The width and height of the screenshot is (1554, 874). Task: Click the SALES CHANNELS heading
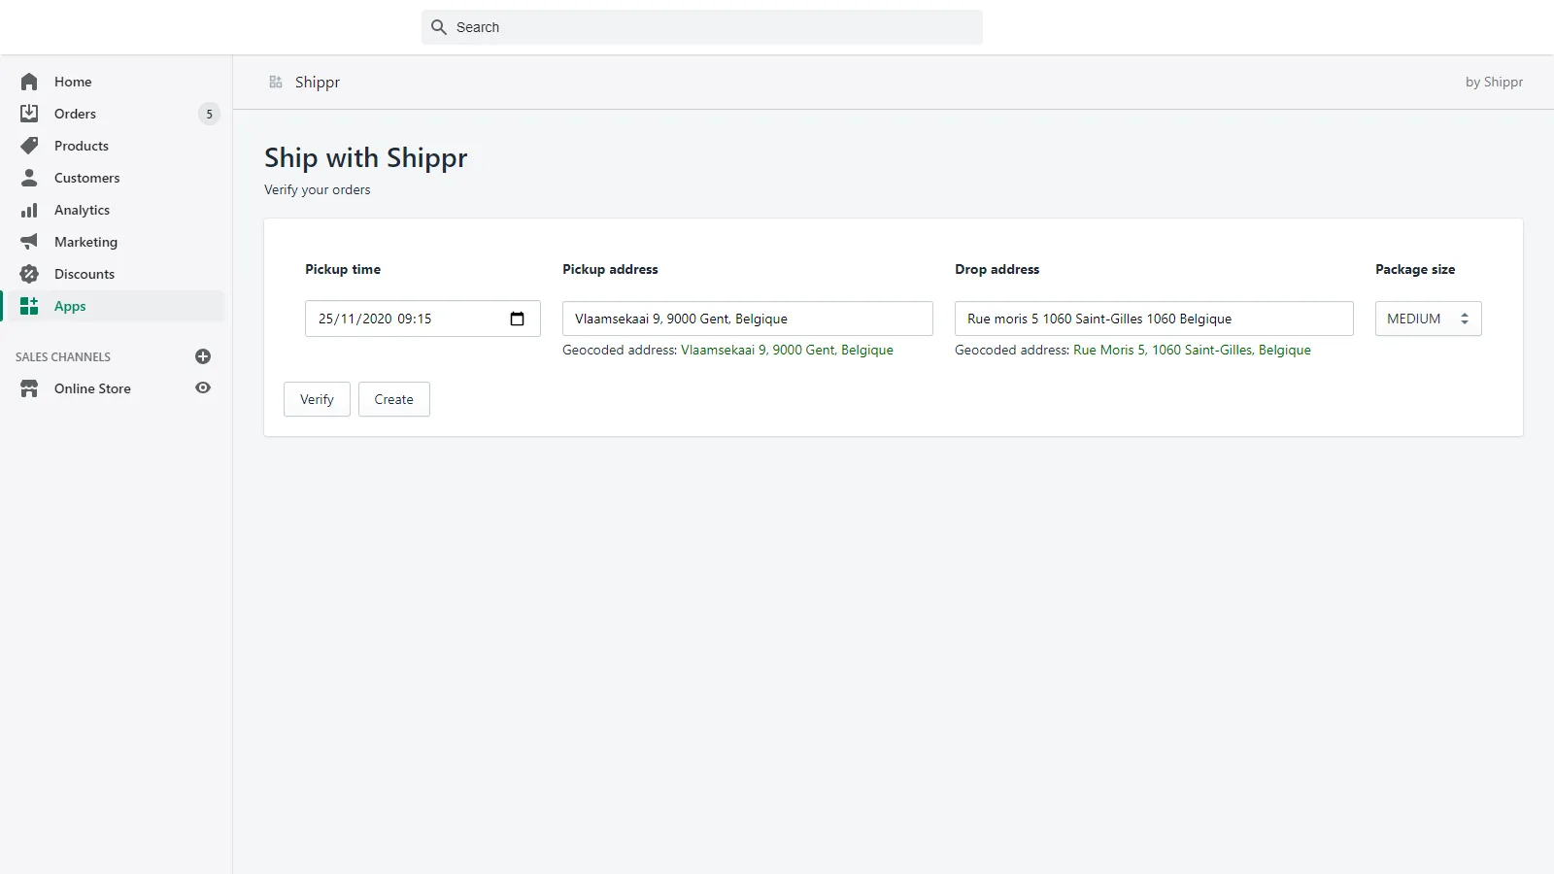point(63,356)
